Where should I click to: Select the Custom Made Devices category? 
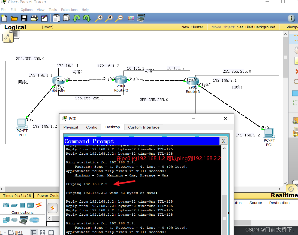click(23, 220)
